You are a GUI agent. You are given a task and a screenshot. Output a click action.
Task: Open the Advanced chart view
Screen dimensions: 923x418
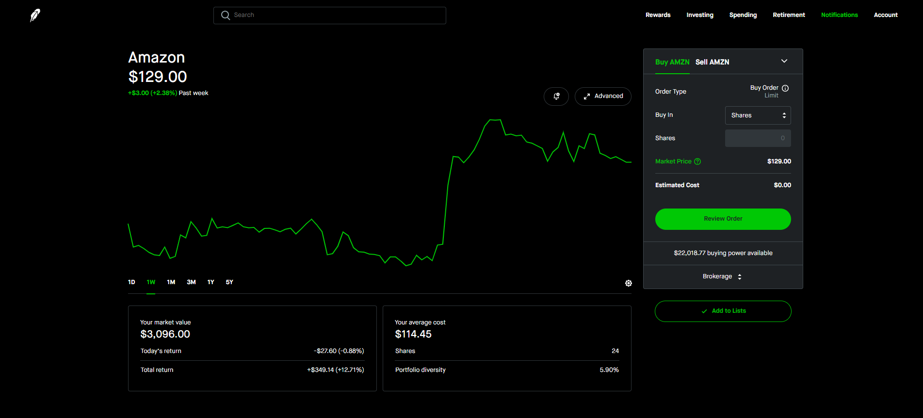point(603,96)
